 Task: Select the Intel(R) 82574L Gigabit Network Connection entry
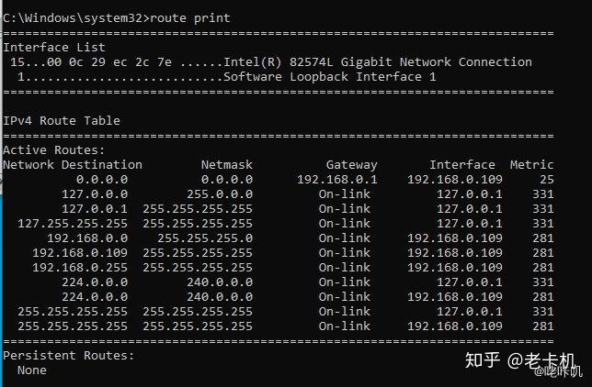[377, 61]
